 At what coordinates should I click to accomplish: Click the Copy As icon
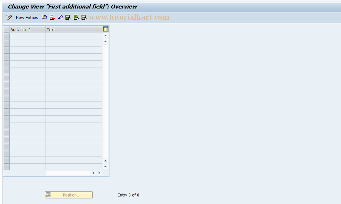pyautogui.click(x=44, y=17)
